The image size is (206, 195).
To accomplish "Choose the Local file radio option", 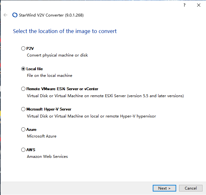I will [x=23, y=69].
